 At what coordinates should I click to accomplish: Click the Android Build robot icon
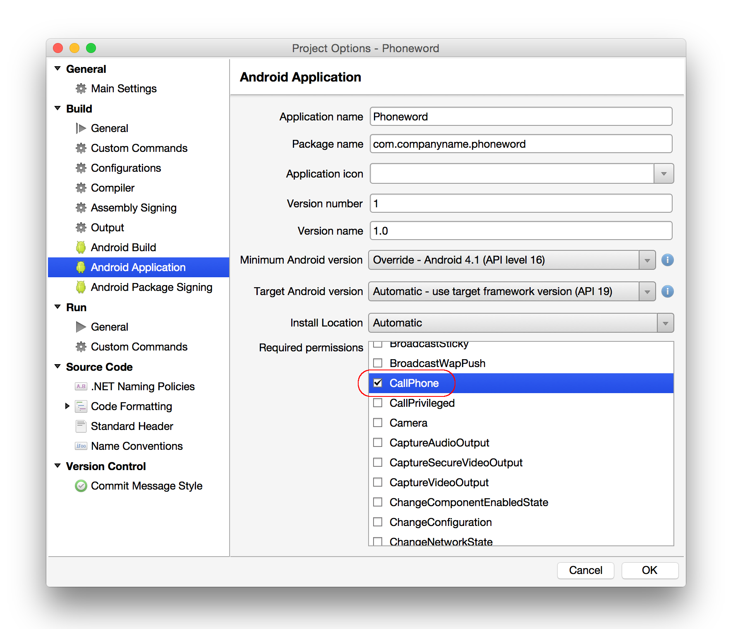[x=81, y=247]
